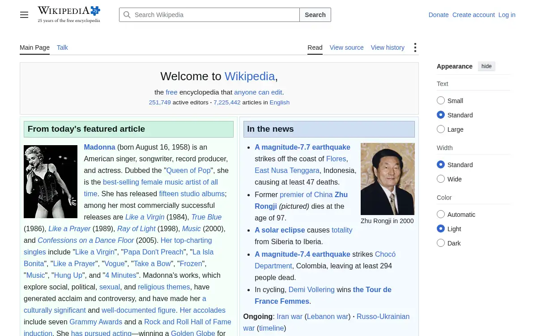
Task: Select Automatic color mode
Action: click(441, 215)
